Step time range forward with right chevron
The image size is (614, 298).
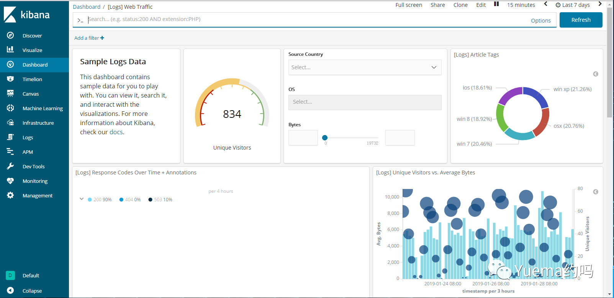click(600, 4)
